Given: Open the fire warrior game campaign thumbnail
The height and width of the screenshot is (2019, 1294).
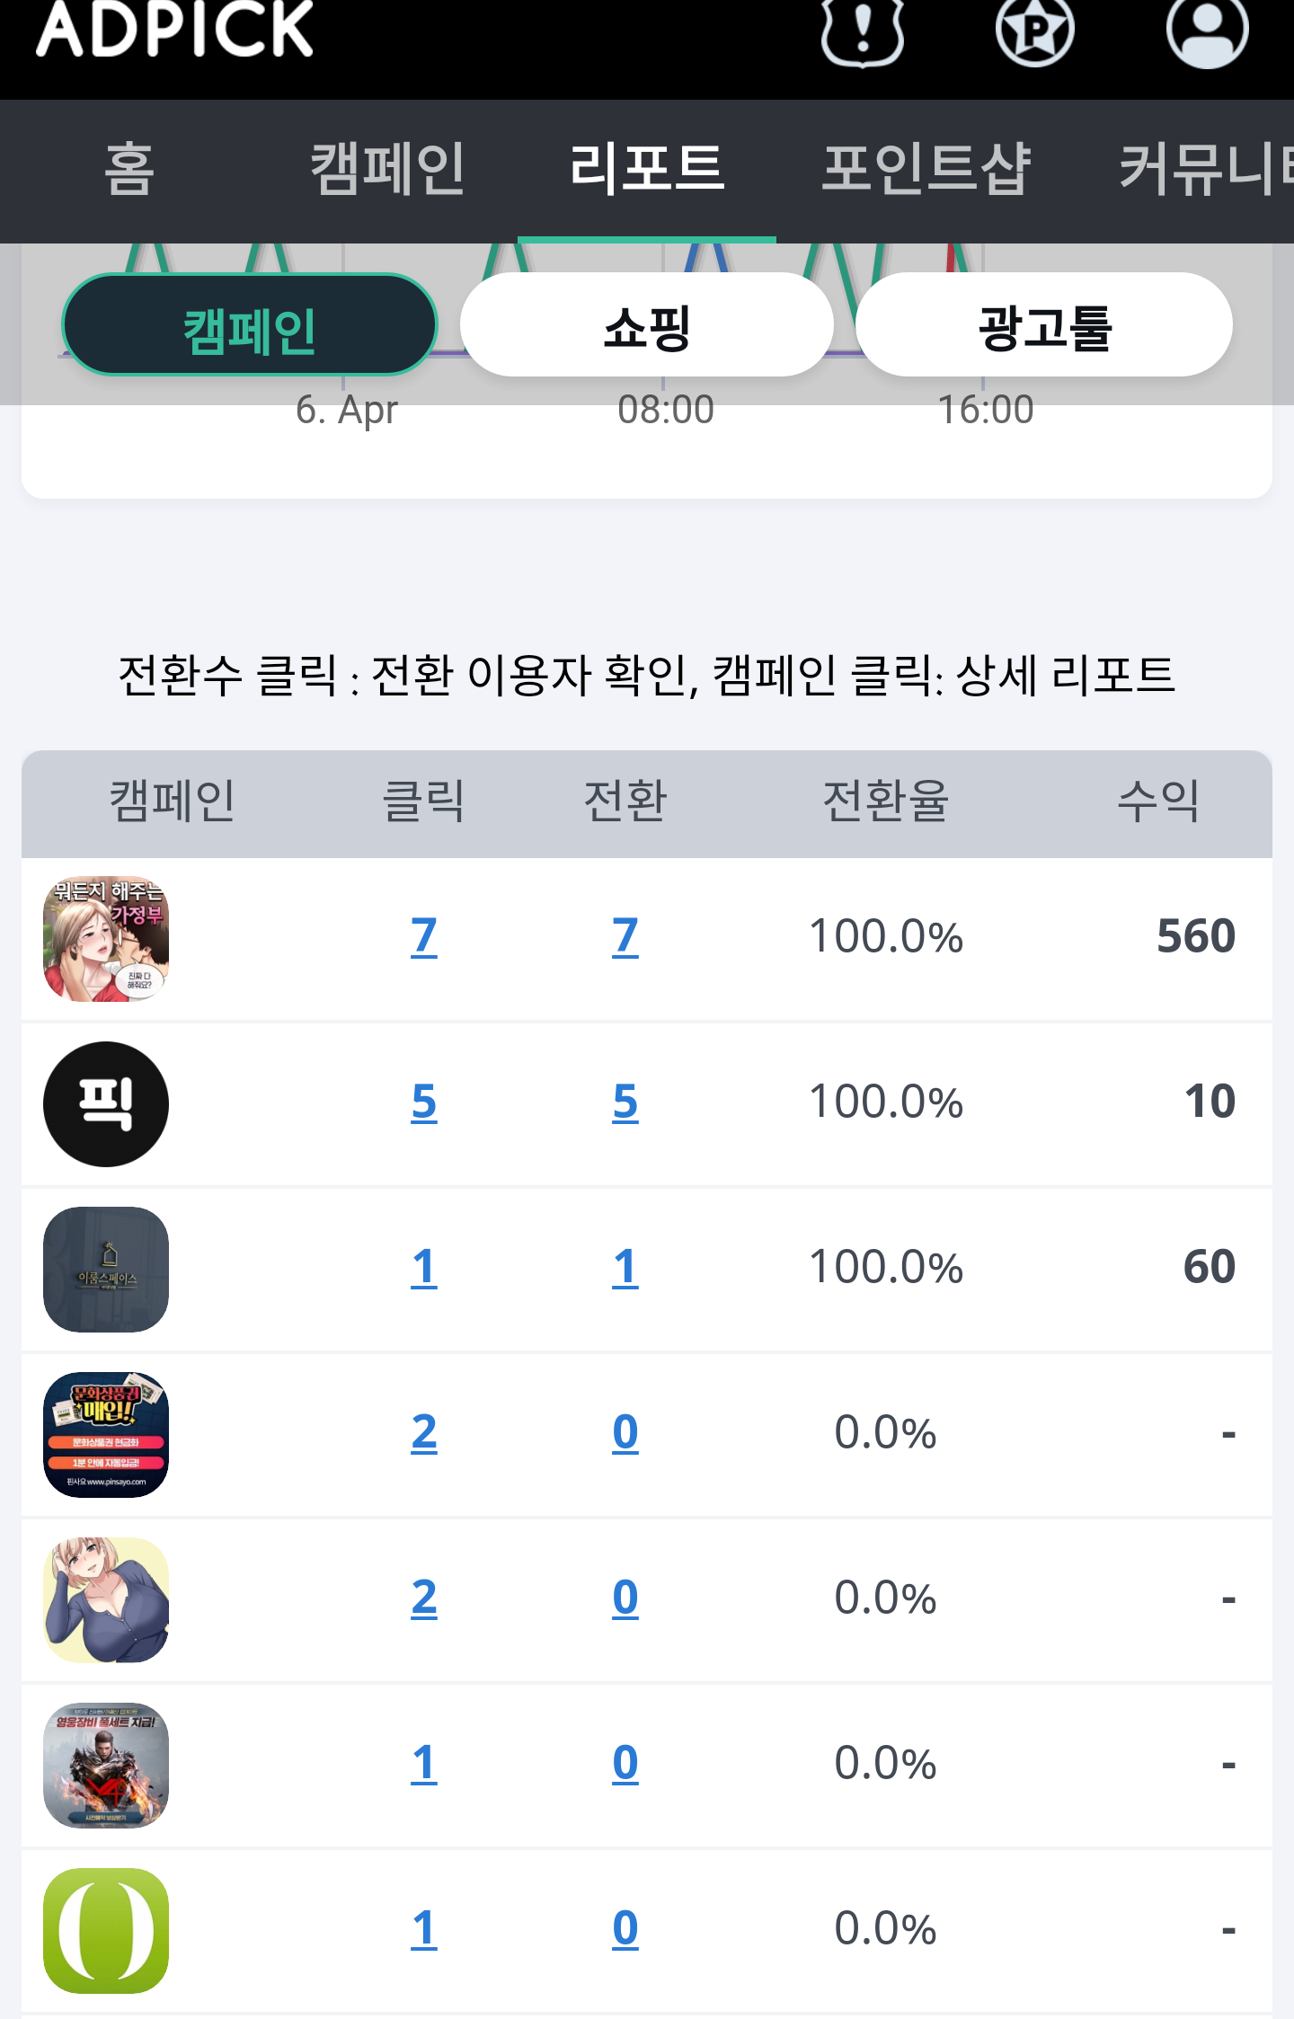Looking at the screenshot, I should tap(106, 1765).
